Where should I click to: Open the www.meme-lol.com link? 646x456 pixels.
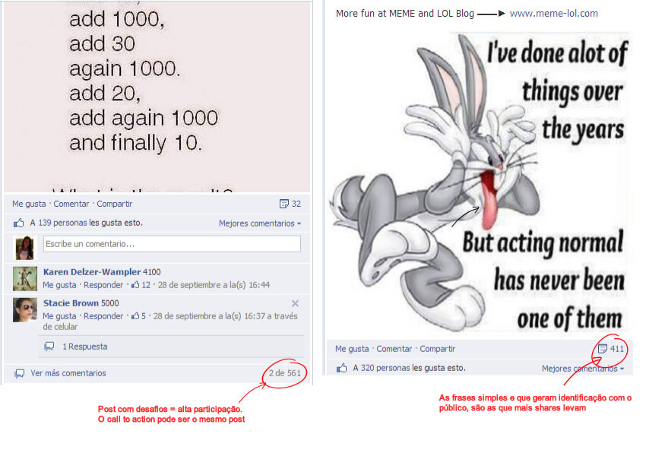[x=554, y=13]
